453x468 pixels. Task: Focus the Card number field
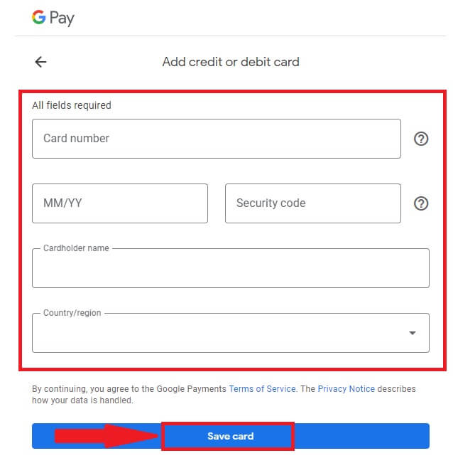pyautogui.click(x=216, y=139)
